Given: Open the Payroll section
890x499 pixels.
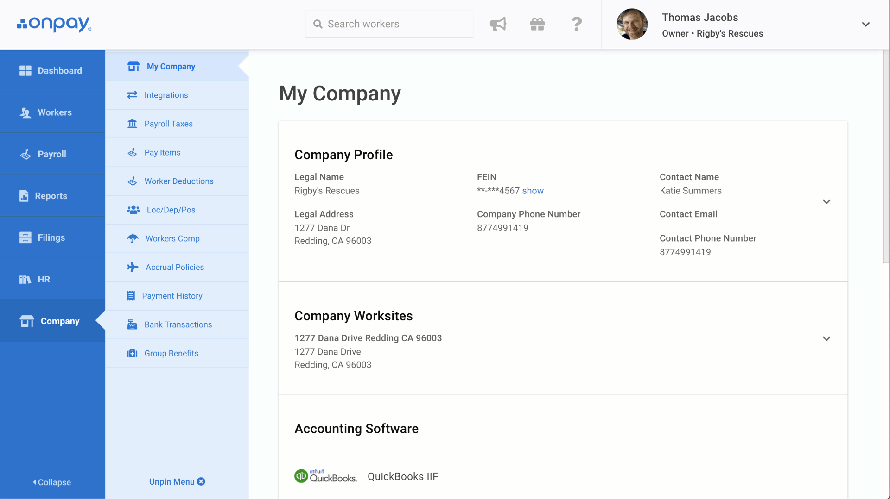Looking at the screenshot, I should coord(52,154).
